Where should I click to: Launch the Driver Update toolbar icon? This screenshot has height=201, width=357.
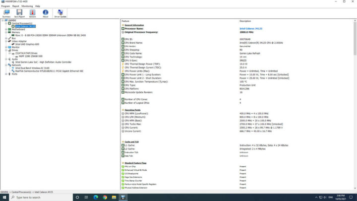click(x=60, y=13)
